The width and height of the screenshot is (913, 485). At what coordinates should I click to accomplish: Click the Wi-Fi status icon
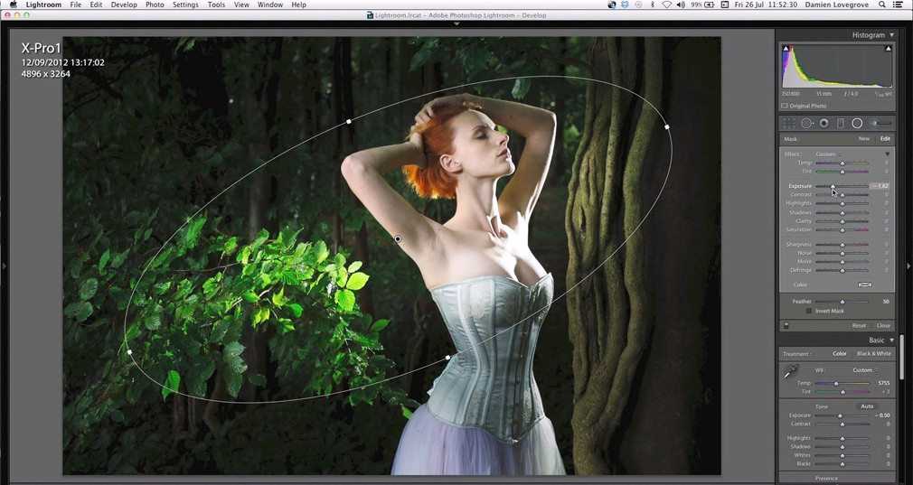[x=667, y=5]
